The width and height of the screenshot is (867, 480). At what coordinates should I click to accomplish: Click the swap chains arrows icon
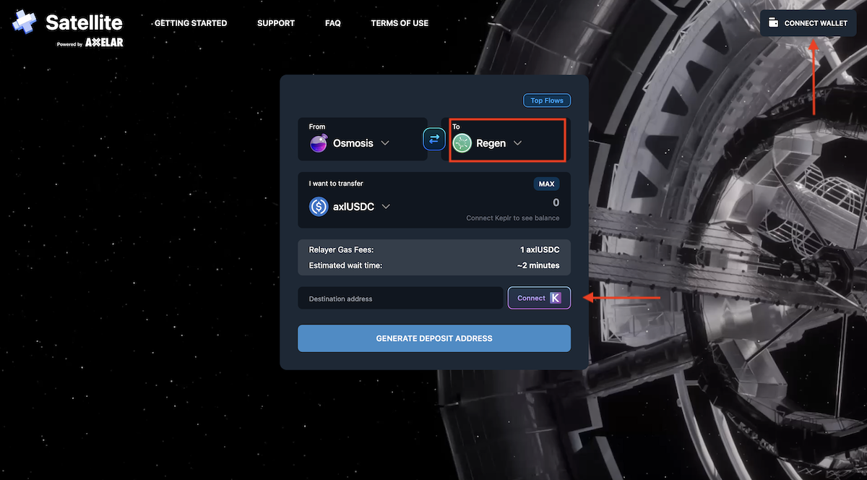click(434, 139)
